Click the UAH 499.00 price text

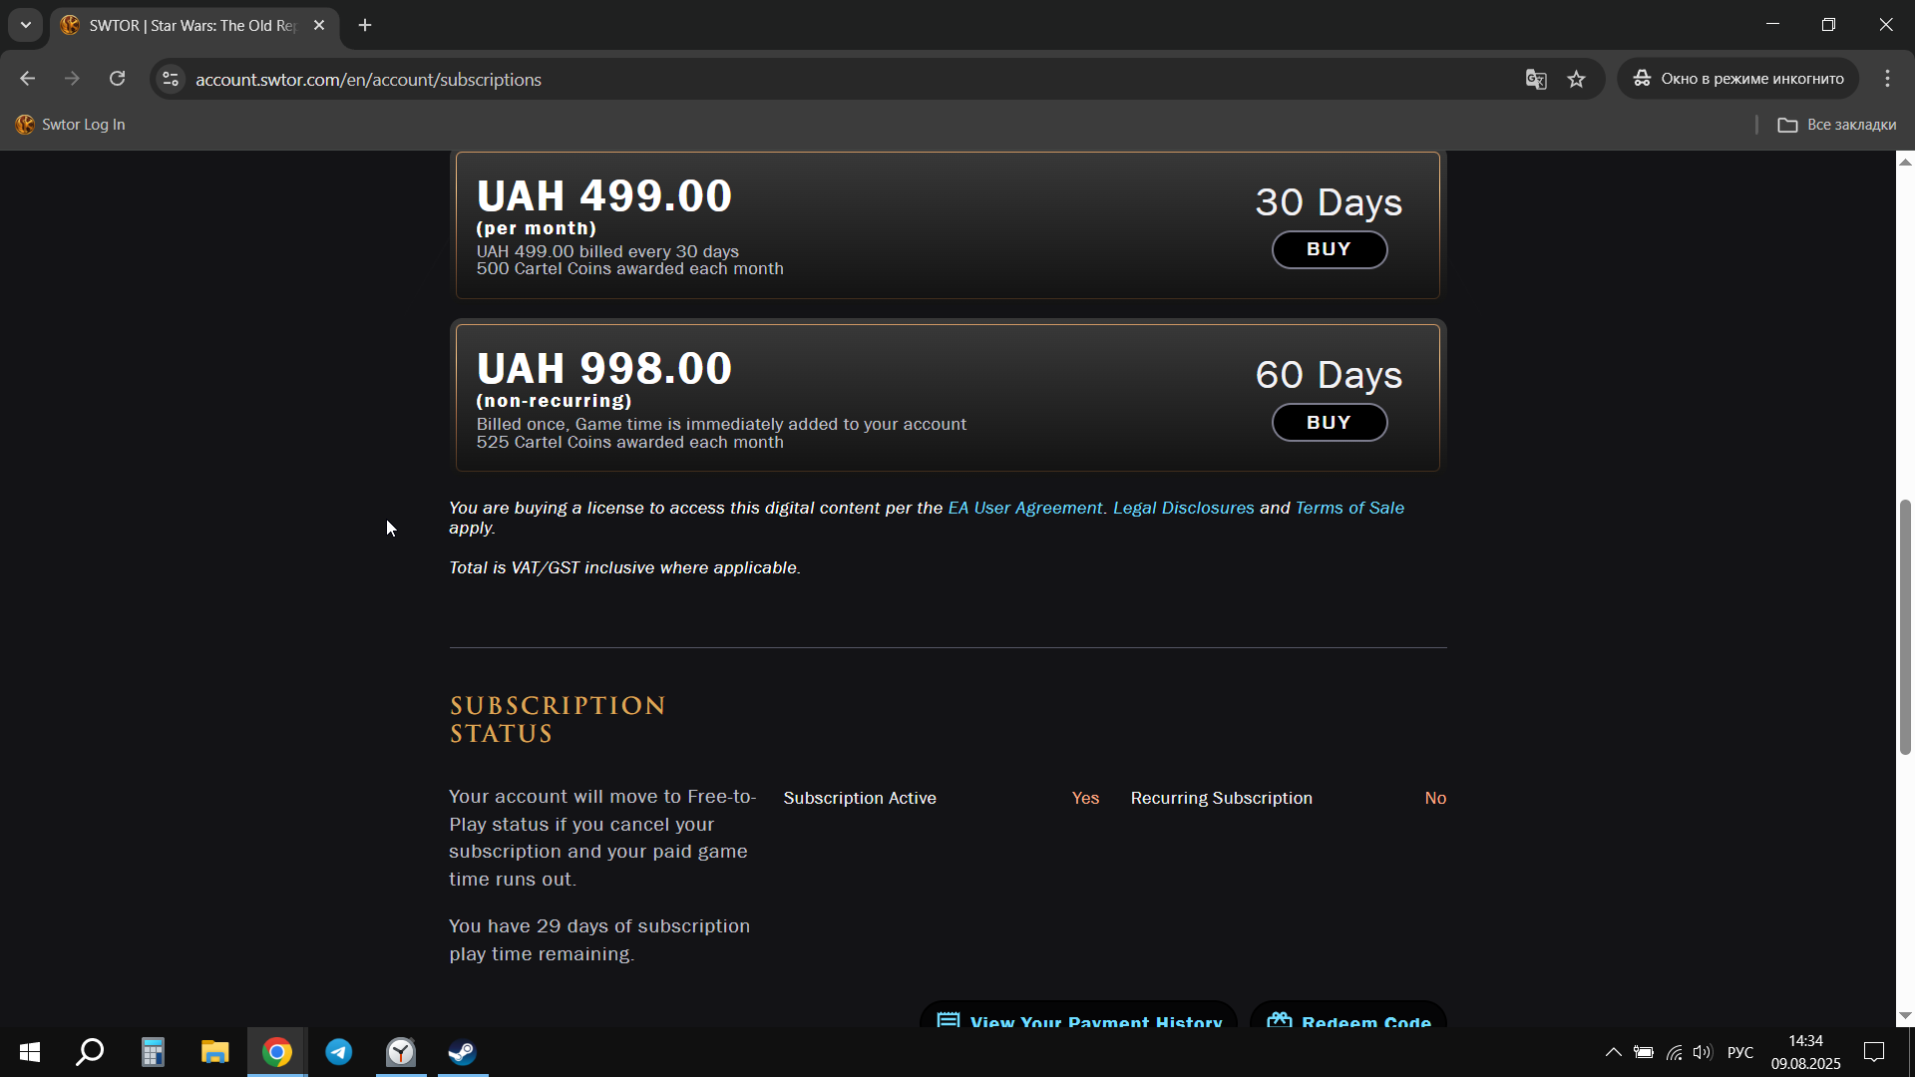click(604, 195)
